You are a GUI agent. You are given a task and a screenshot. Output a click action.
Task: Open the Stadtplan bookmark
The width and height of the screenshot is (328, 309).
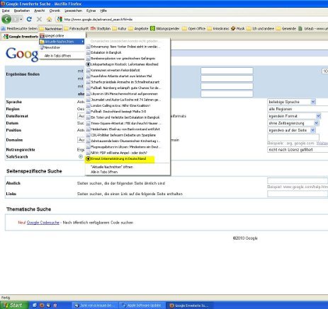pos(101,28)
